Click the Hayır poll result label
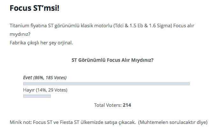 tap(45, 90)
